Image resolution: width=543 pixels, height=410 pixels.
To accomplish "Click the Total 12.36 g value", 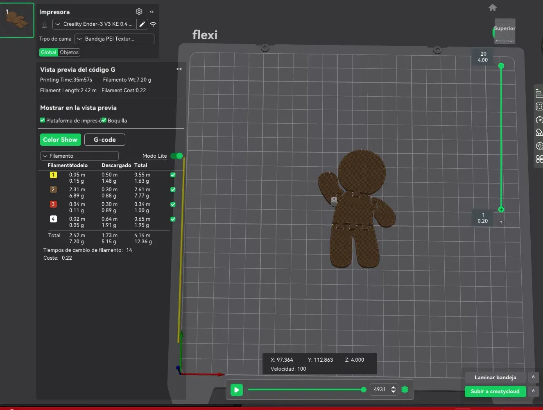I will tap(143, 242).
